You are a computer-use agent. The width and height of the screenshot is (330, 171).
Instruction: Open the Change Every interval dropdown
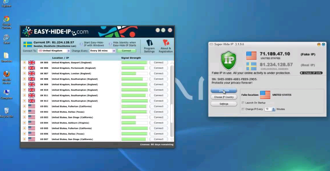(x=102, y=51)
